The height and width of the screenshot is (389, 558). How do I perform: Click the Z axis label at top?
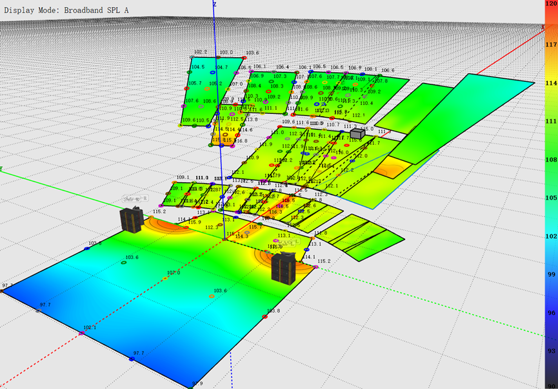click(215, 4)
